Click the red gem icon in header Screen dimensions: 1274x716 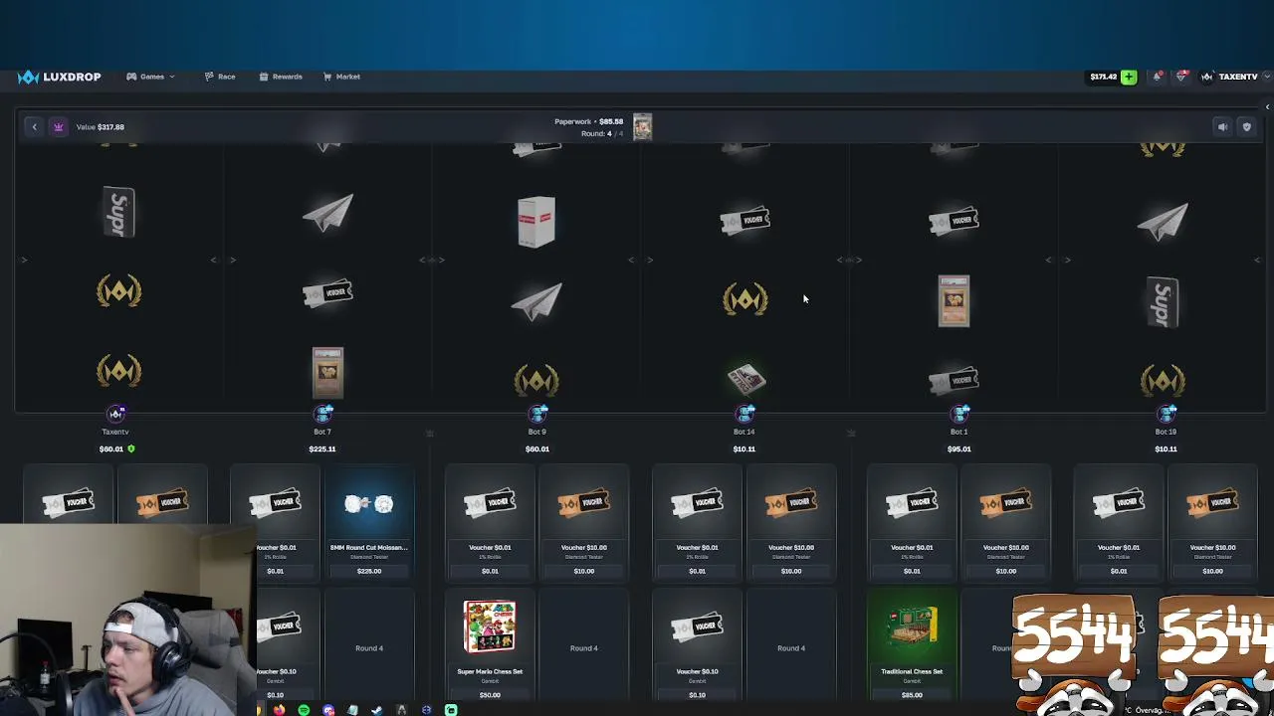[1181, 77]
